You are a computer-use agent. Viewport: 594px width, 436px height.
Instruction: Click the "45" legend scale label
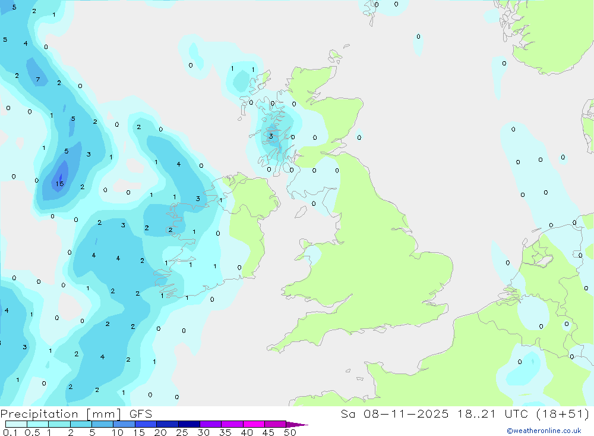(x=268, y=432)
